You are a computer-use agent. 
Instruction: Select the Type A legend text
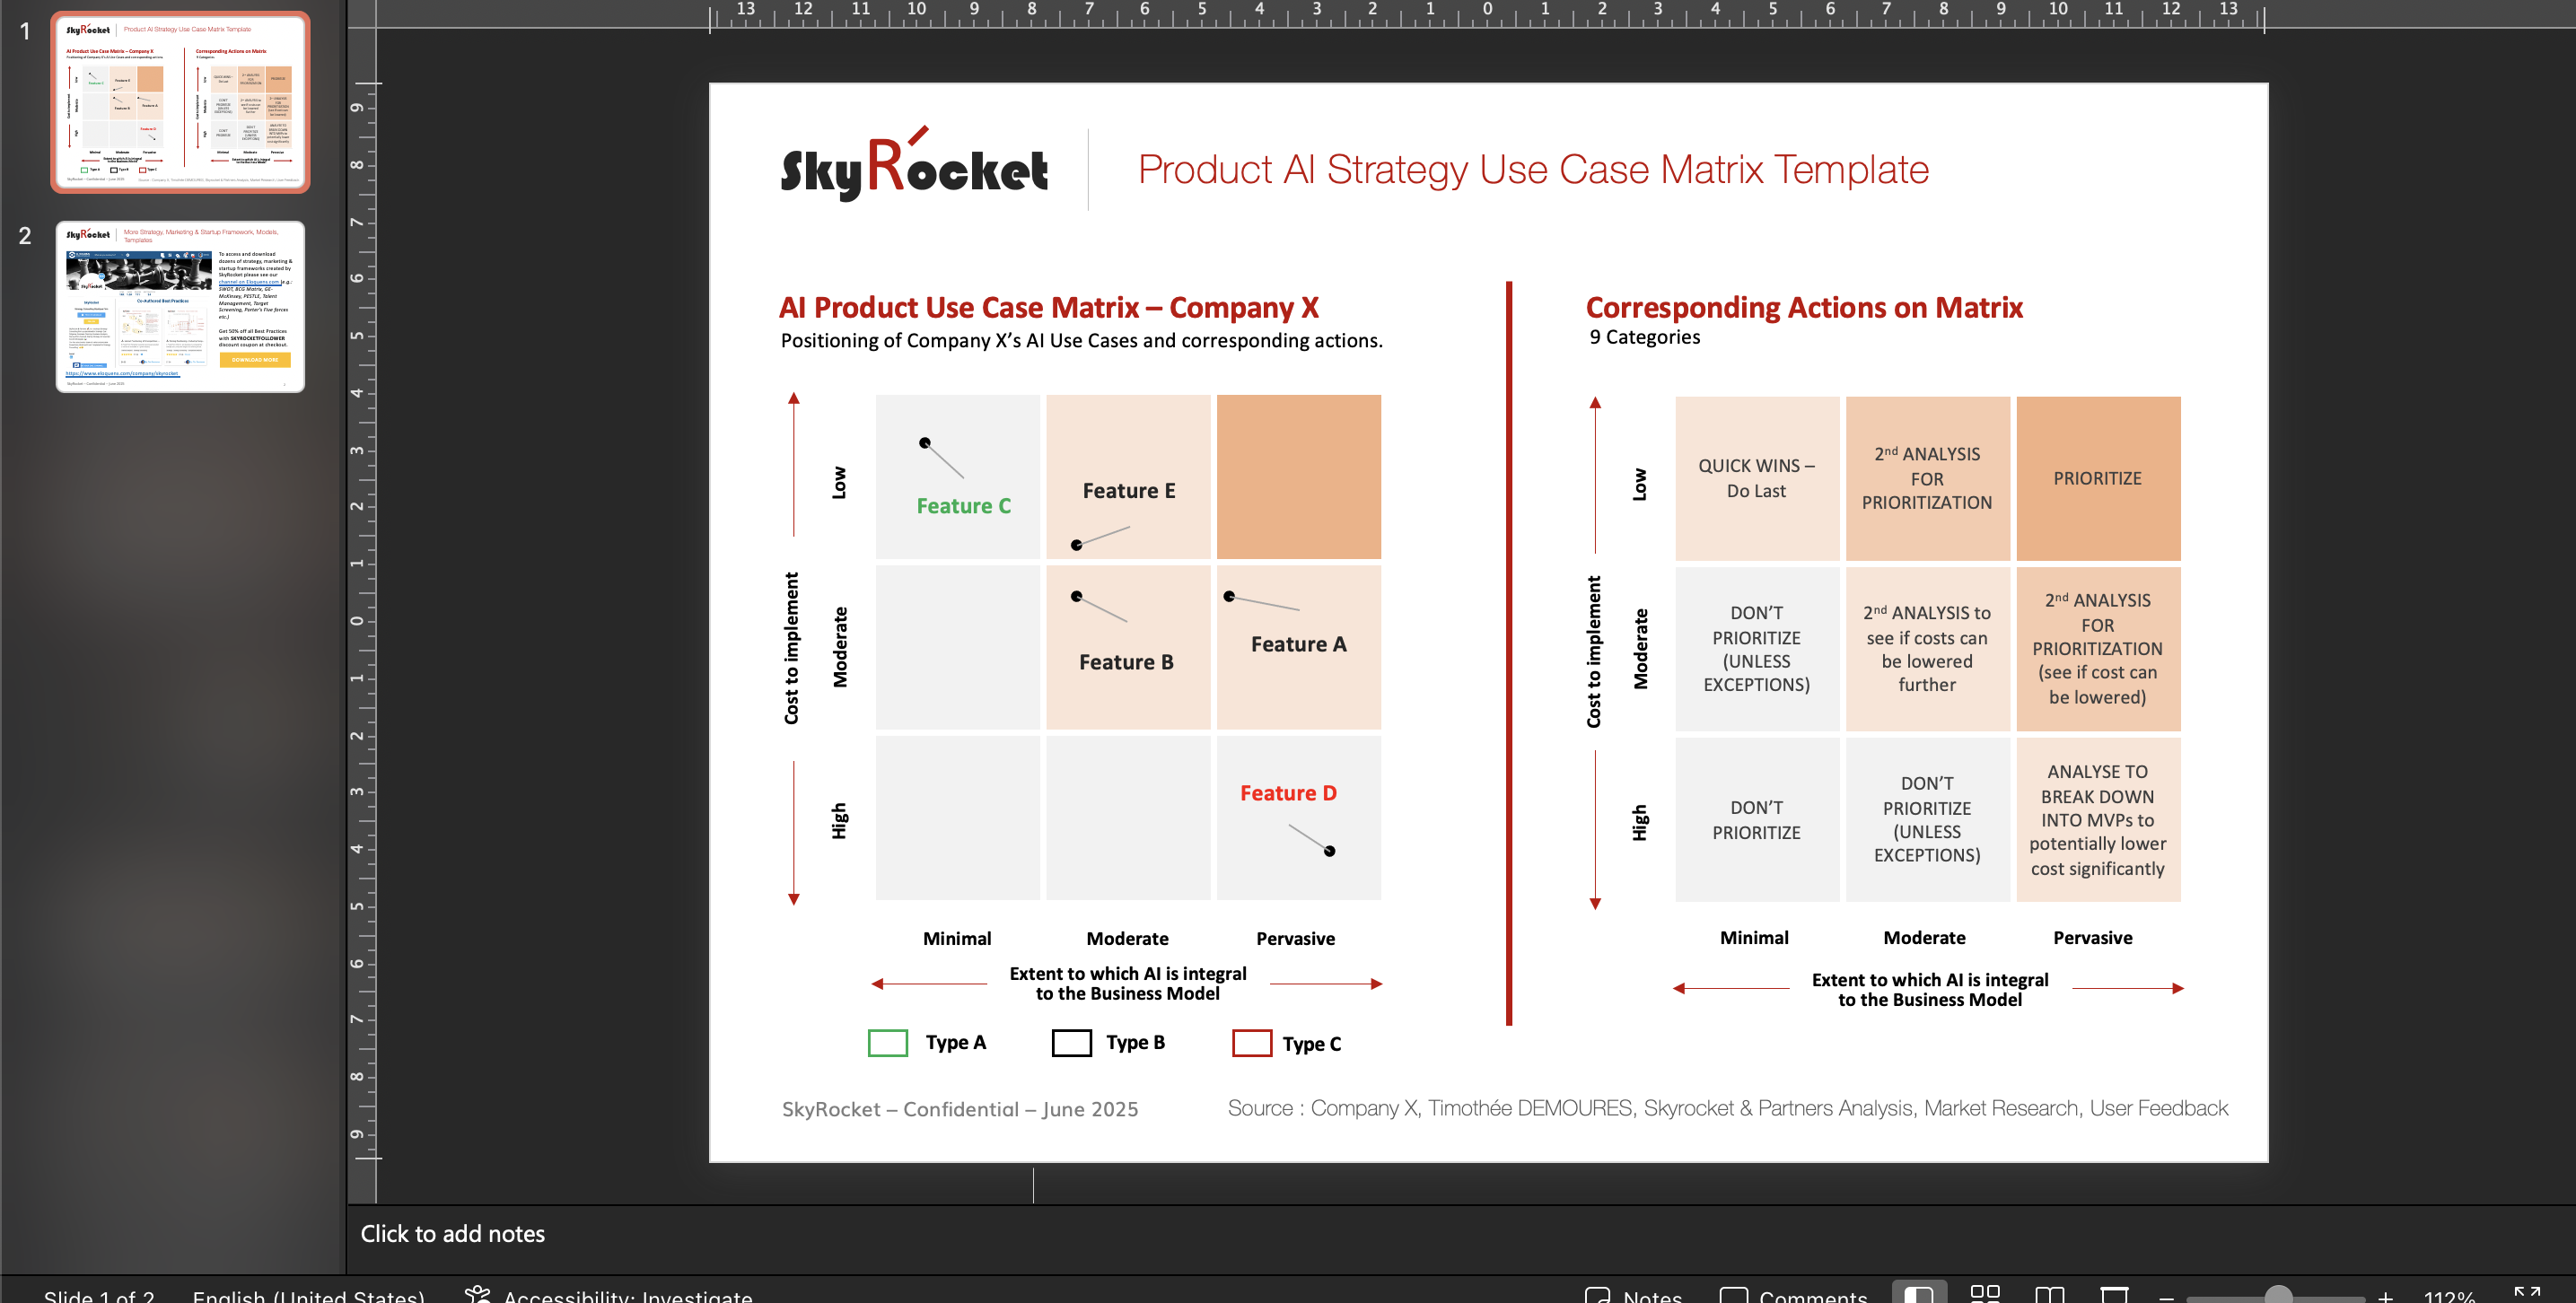click(x=955, y=1042)
